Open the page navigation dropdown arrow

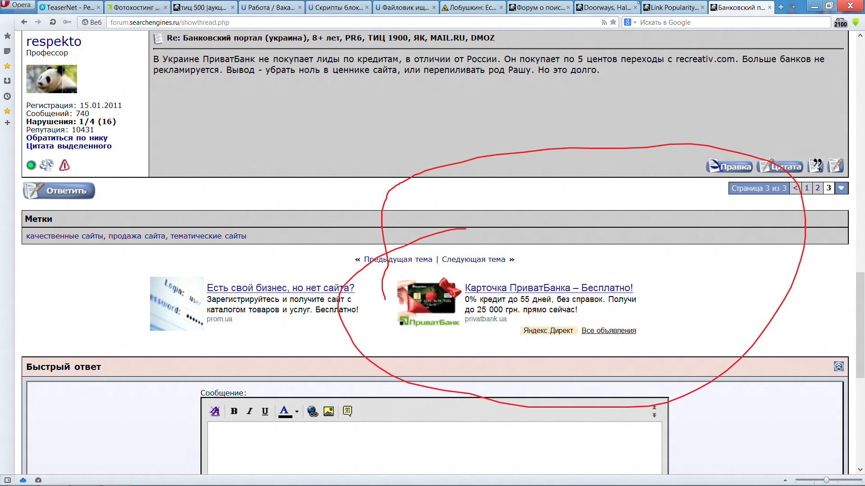click(841, 188)
